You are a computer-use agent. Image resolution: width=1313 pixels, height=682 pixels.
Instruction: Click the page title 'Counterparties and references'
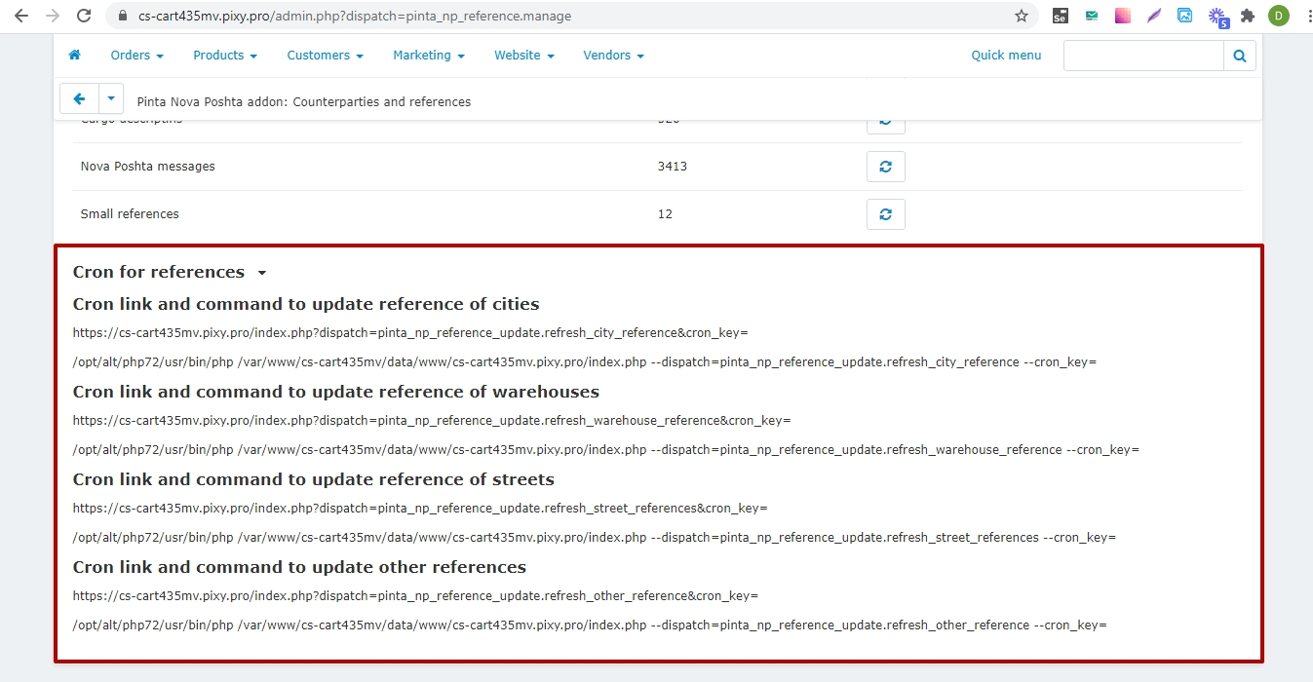pyautogui.click(x=382, y=101)
